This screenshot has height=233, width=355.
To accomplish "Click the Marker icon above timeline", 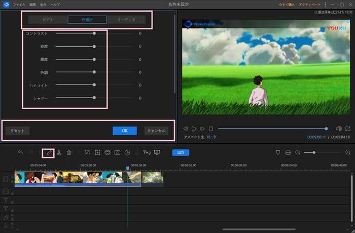I will coord(278,152).
